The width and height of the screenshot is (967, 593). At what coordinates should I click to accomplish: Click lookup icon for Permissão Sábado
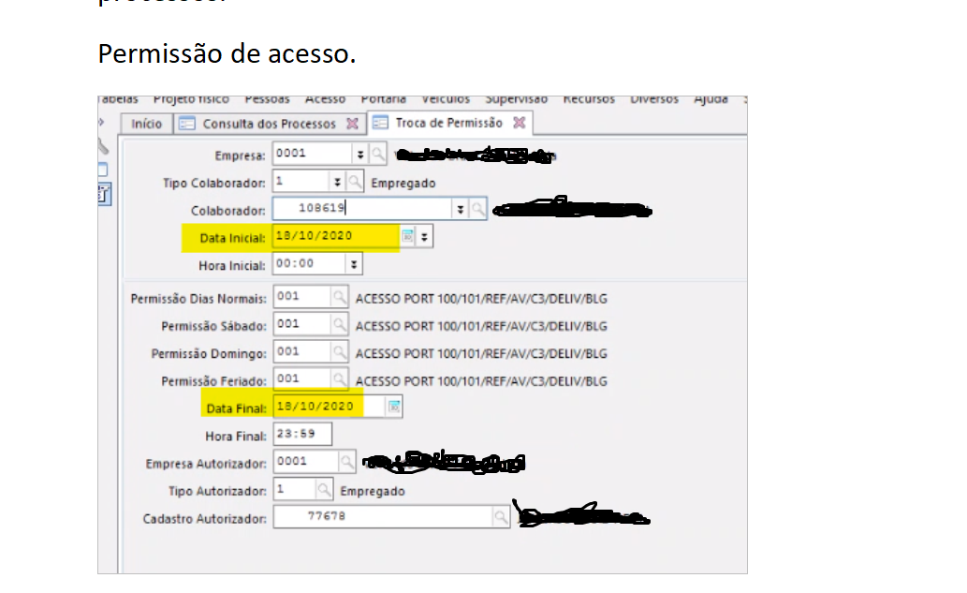click(x=338, y=325)
